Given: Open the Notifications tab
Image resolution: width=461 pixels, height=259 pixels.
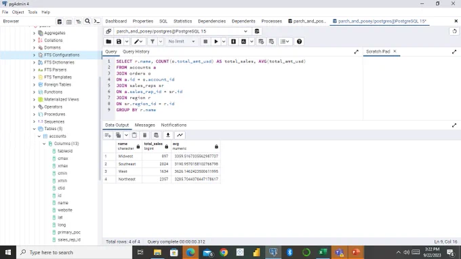Looking at the screenshot, I should point(174,125).
